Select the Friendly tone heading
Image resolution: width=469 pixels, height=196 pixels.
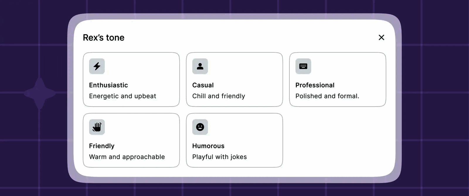coord(102,146)
